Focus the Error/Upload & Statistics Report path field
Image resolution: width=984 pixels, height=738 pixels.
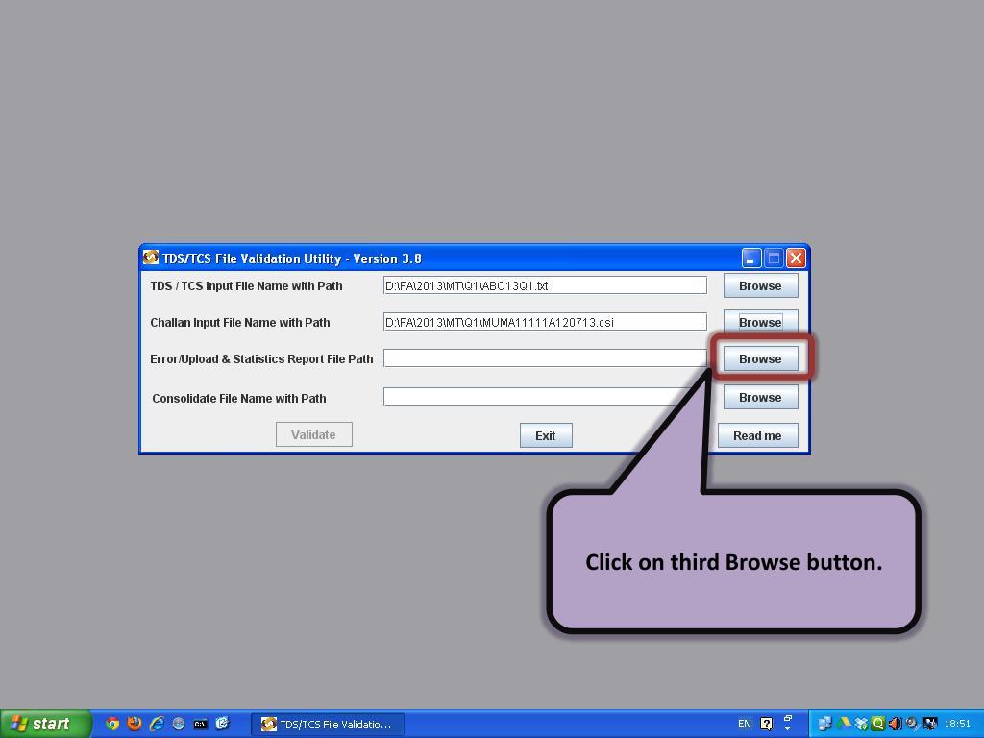click(x=545, y=358)
